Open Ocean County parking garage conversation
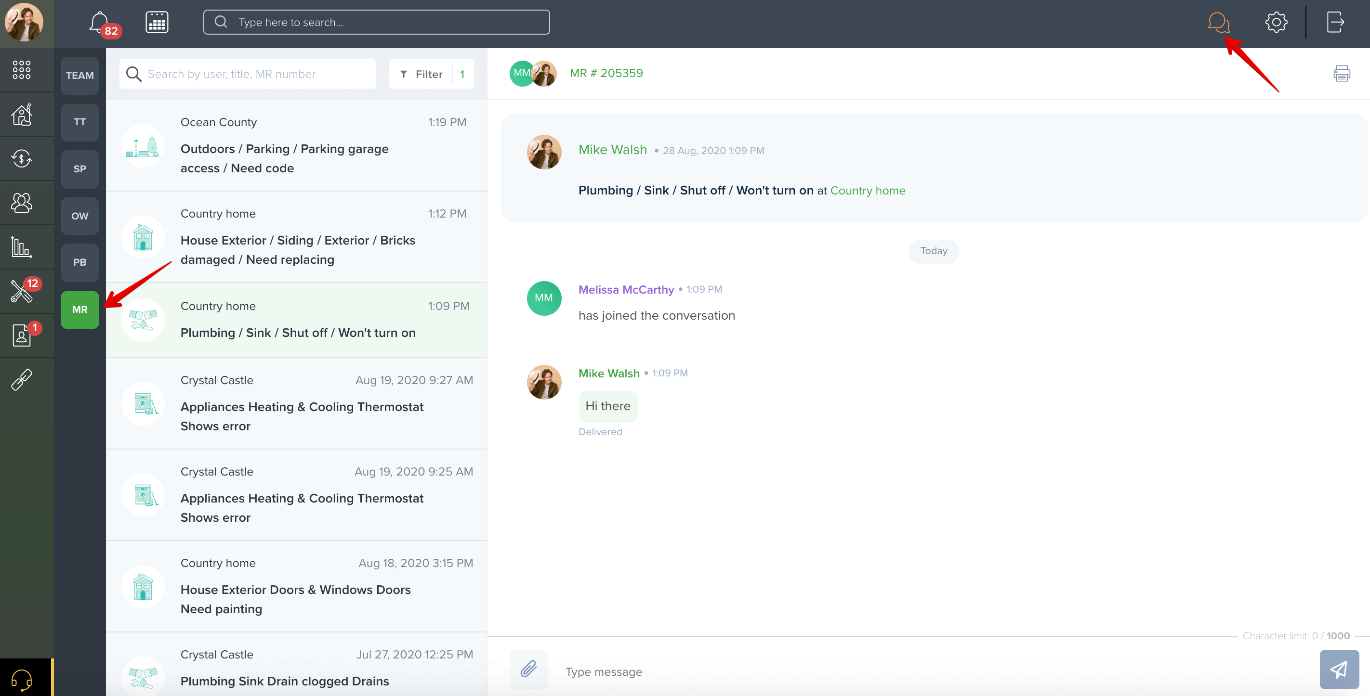This screenshot has height=696, width=1370. [296, 145]
